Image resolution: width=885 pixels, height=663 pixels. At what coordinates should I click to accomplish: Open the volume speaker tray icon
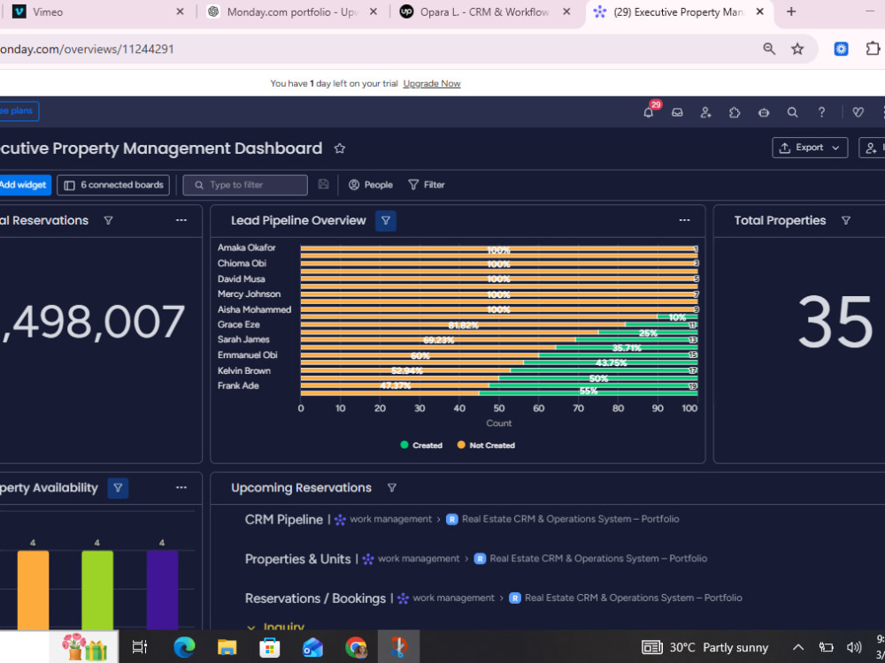pos(854,647)
